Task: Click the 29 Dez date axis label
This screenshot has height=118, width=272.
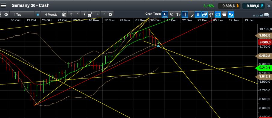Action: [x=202, y=20]
